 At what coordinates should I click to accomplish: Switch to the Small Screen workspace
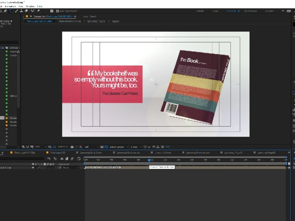pyautogui.click(x=250, y=11)
